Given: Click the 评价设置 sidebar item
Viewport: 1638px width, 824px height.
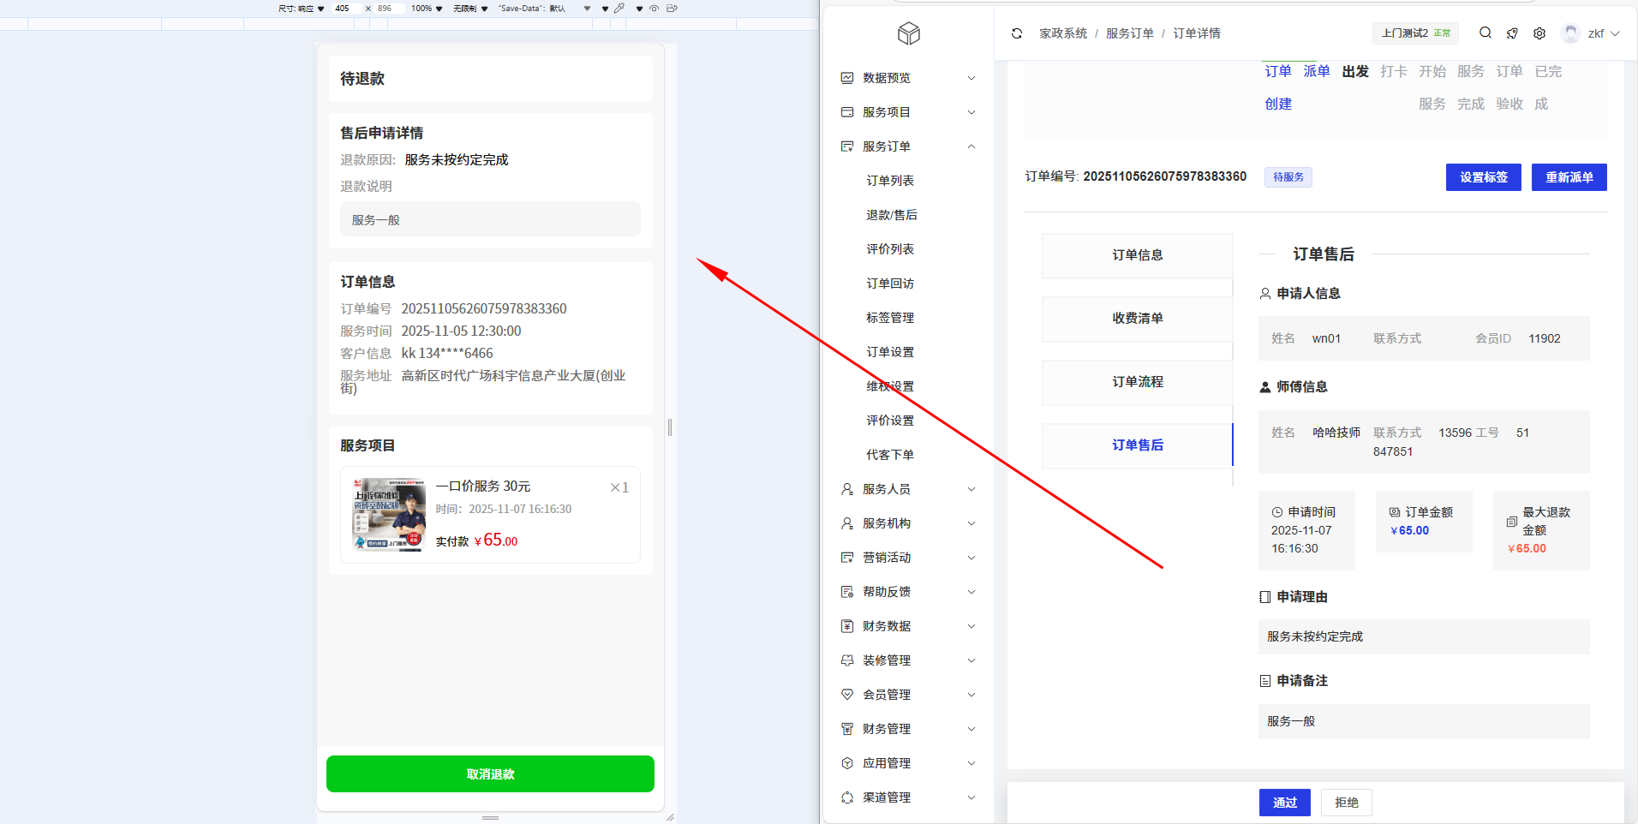Looking at the screenshot, I should pyautogui.click(x=890, y=421).
